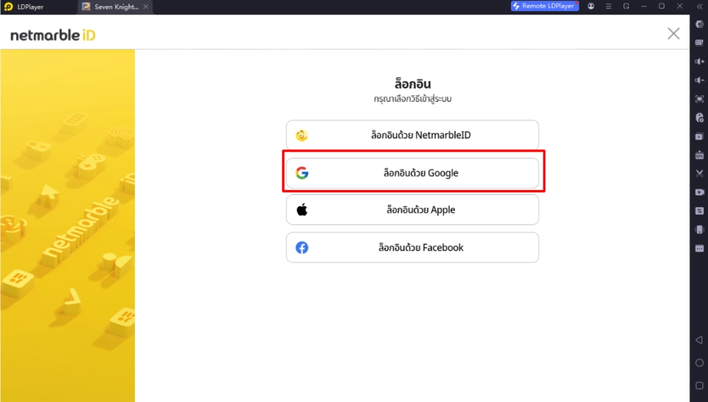Screen dimensions: 708x402
Task: Increase the emulator volume
Action: pos(699,61)
